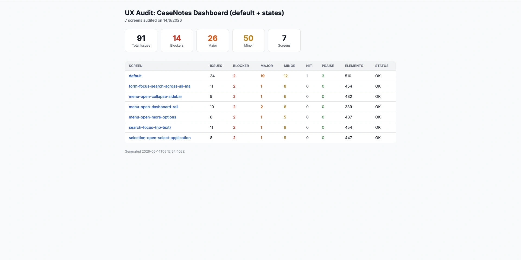This screenshot has width=521, height=260.
Task: Click the 7 Screens summary card
Action: click(x=284, y=40)
